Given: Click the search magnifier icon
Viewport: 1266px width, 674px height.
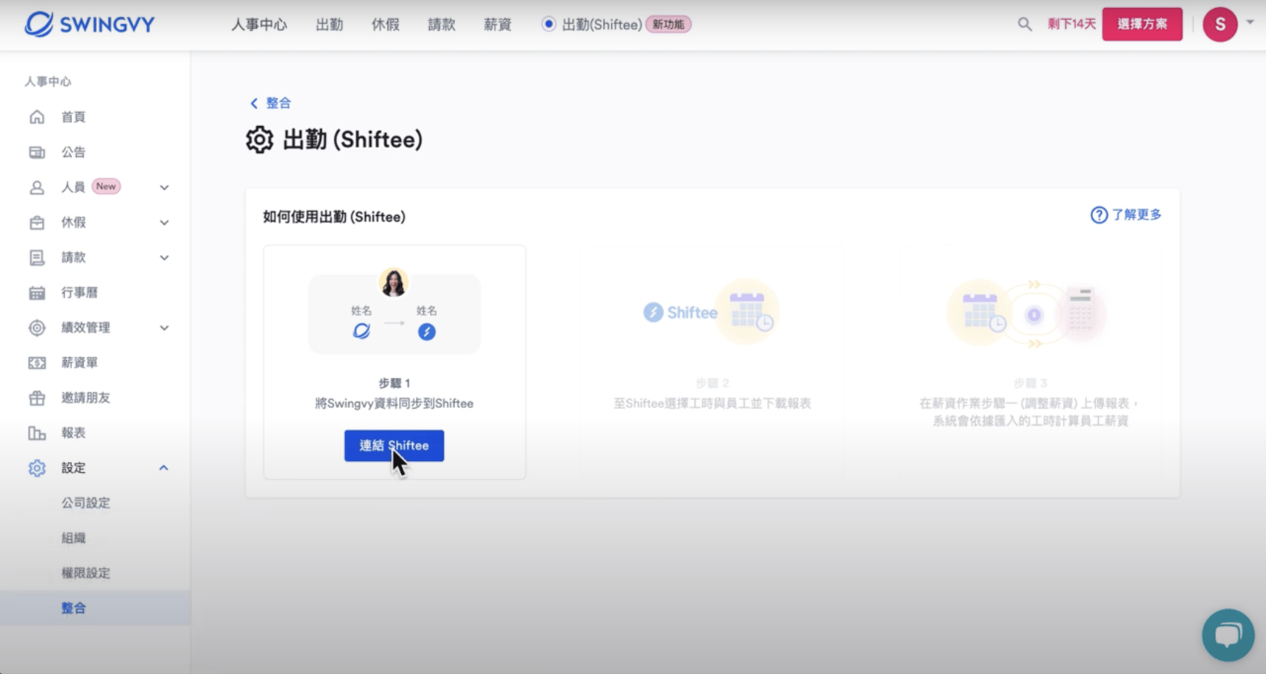Looking at the screenshot, I should [1025, 24].
